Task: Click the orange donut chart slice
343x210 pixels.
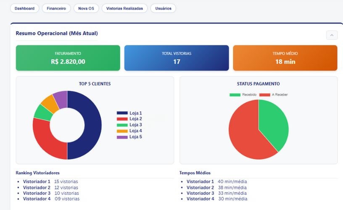Action: [x=50, y=104]
